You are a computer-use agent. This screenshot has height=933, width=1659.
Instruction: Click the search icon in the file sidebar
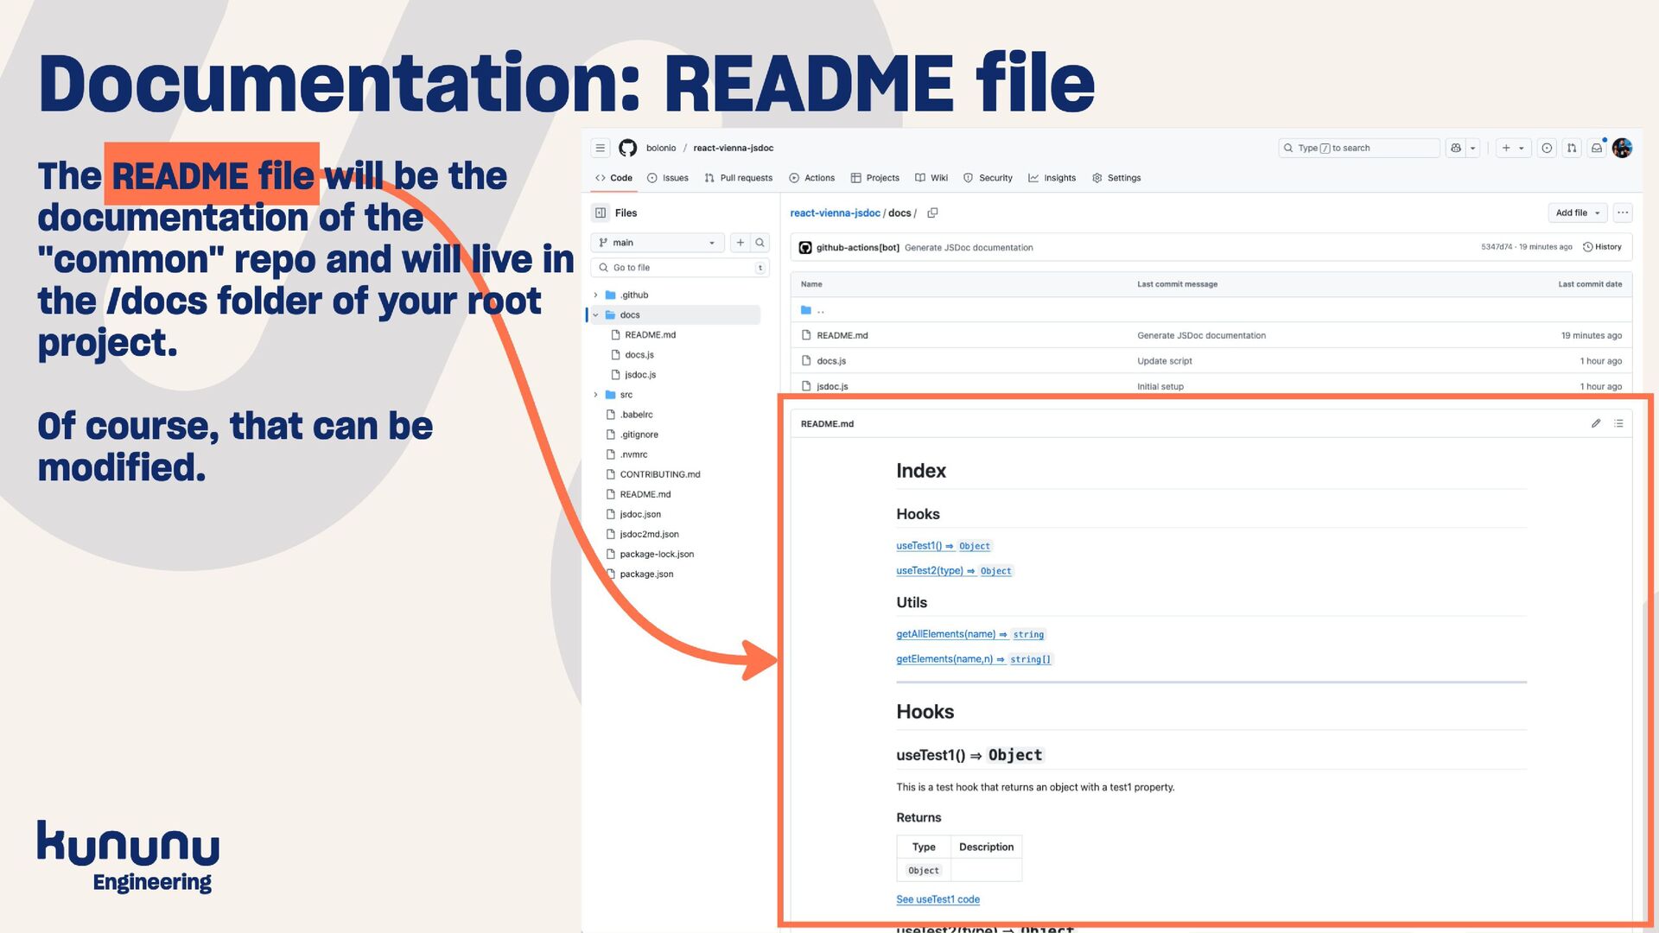(760, 243)
